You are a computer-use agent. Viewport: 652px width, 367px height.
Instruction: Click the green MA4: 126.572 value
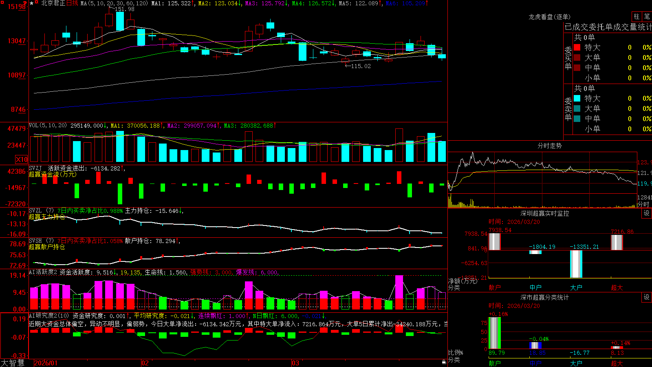pyautogui.click(x=313, y=3)
